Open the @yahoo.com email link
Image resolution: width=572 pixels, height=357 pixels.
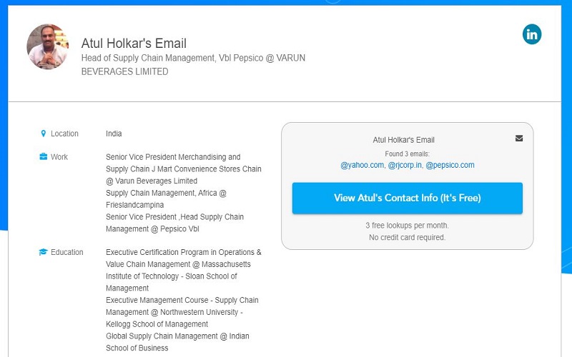[x=362, y=165]
